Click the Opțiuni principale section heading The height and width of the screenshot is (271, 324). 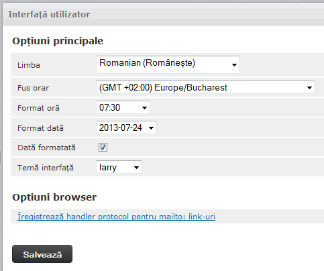58,41
